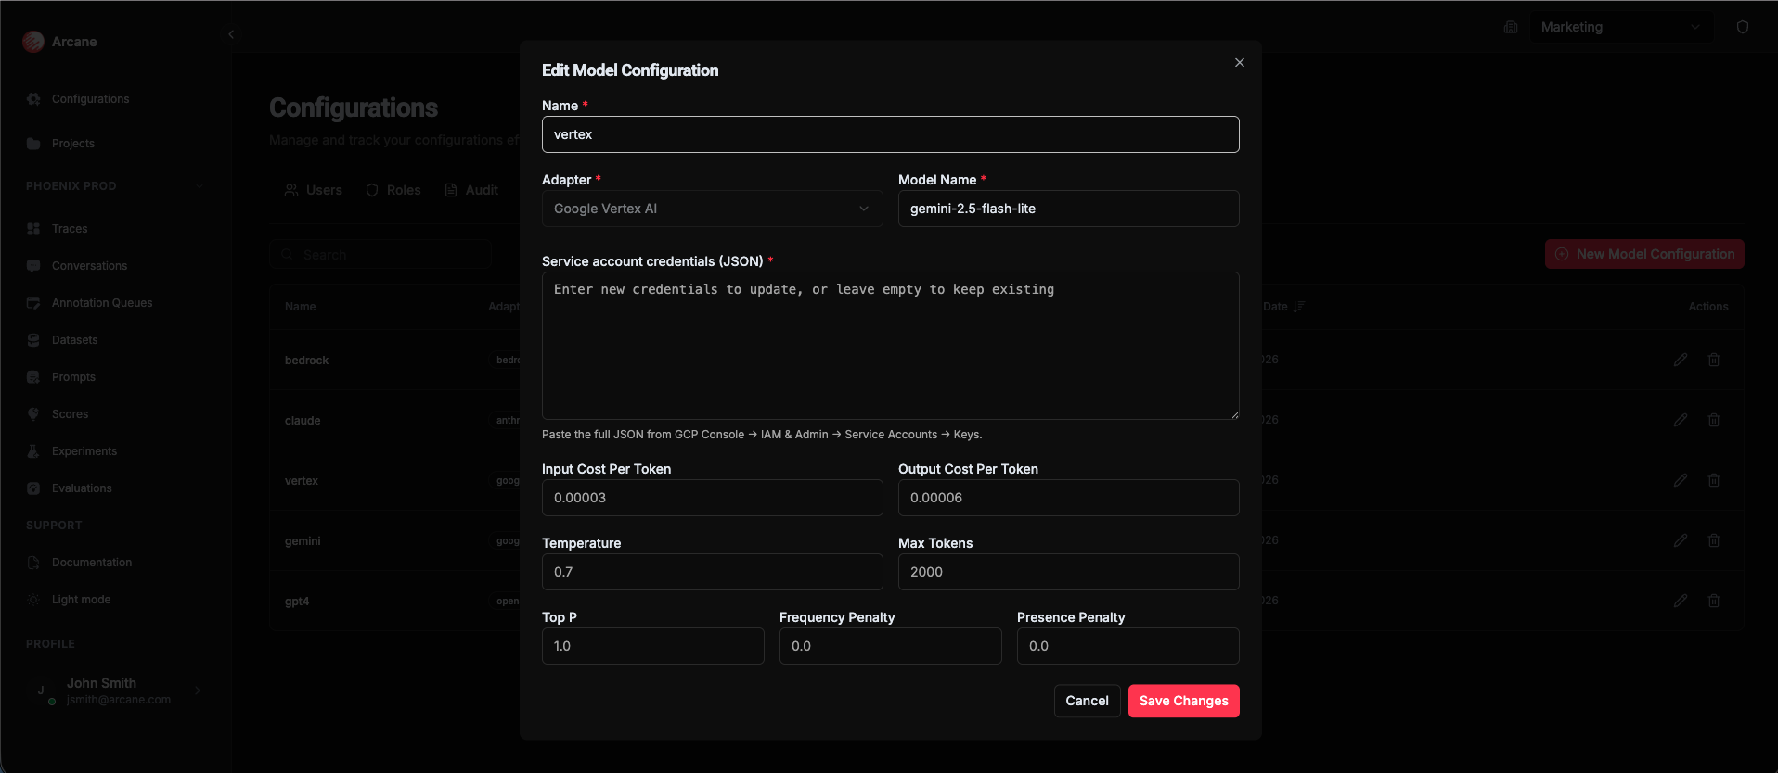
Task: Click the Arcane logo icon
Action: pos(33,42)
